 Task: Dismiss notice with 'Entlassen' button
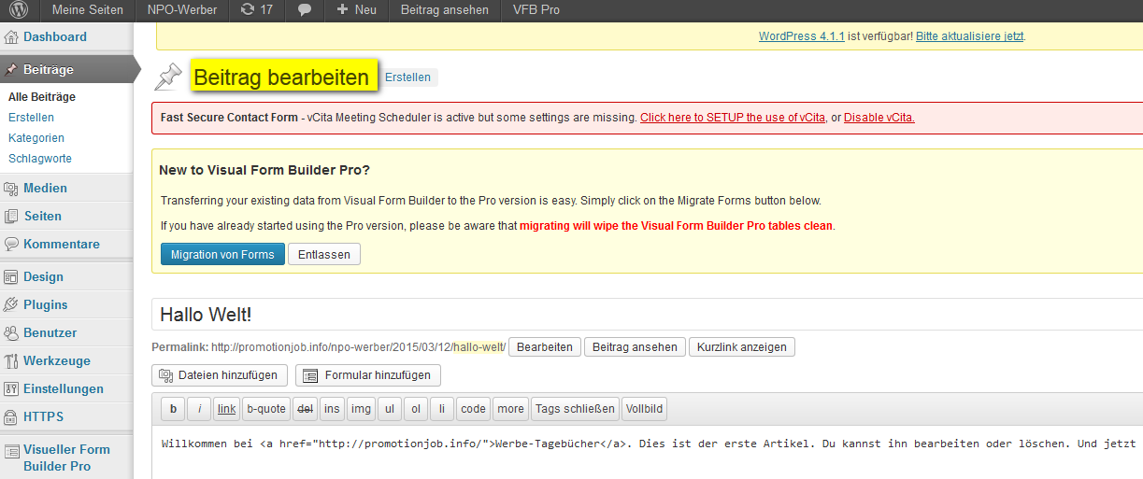(x=323, y=255)
